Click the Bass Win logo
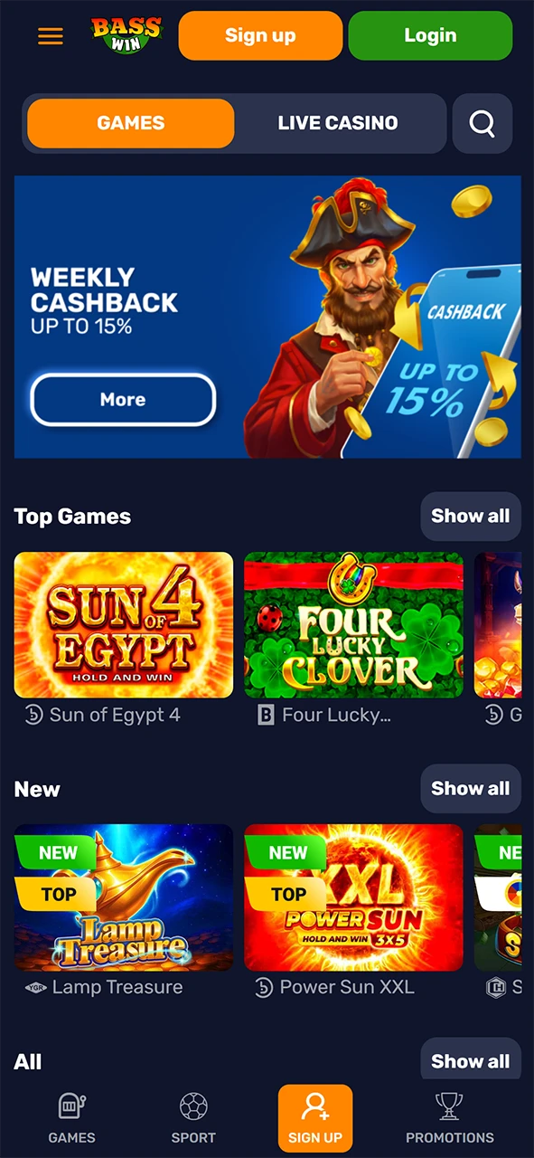 click(x=126, y=36)
